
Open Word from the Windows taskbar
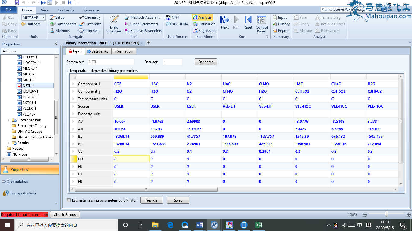click(200, 225)
